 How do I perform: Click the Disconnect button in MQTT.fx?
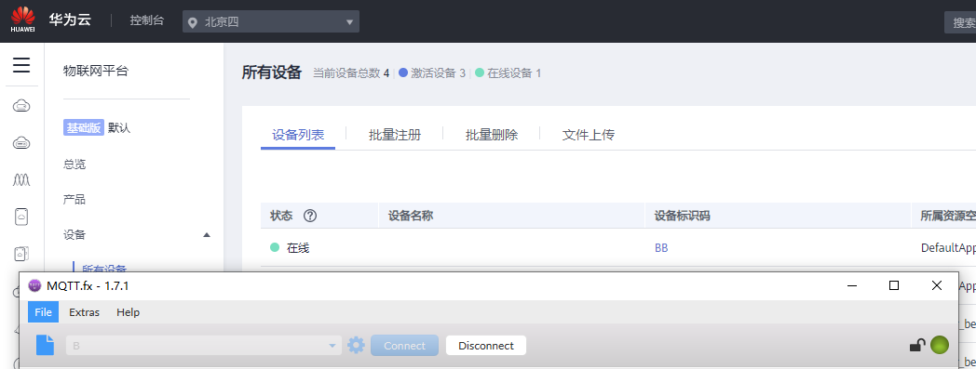click(x=486, y=346)
